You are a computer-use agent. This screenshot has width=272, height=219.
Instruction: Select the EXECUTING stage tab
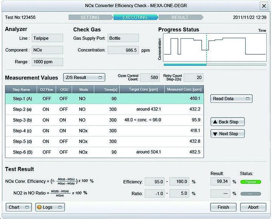coord(135,17)
